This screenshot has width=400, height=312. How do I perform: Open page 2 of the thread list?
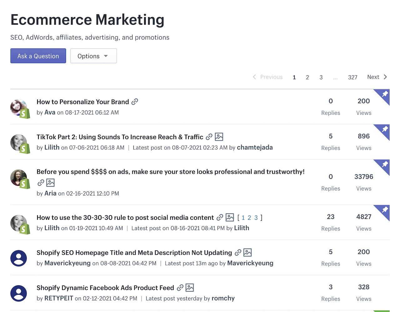click(307, 77)
